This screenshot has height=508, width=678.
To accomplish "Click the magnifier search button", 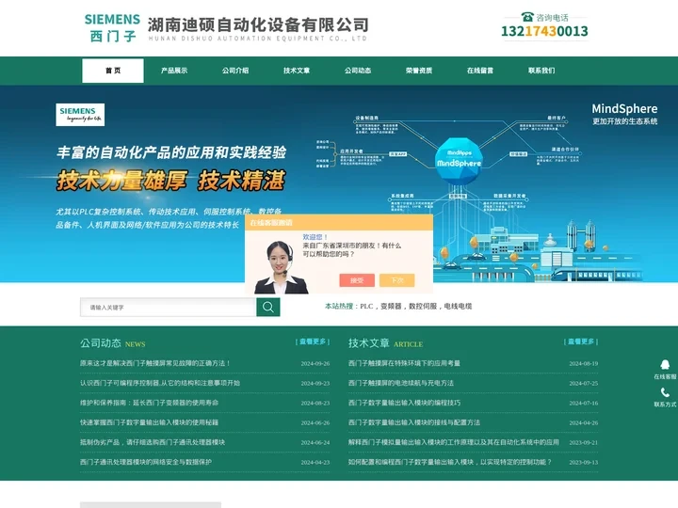I will point(268,307).
